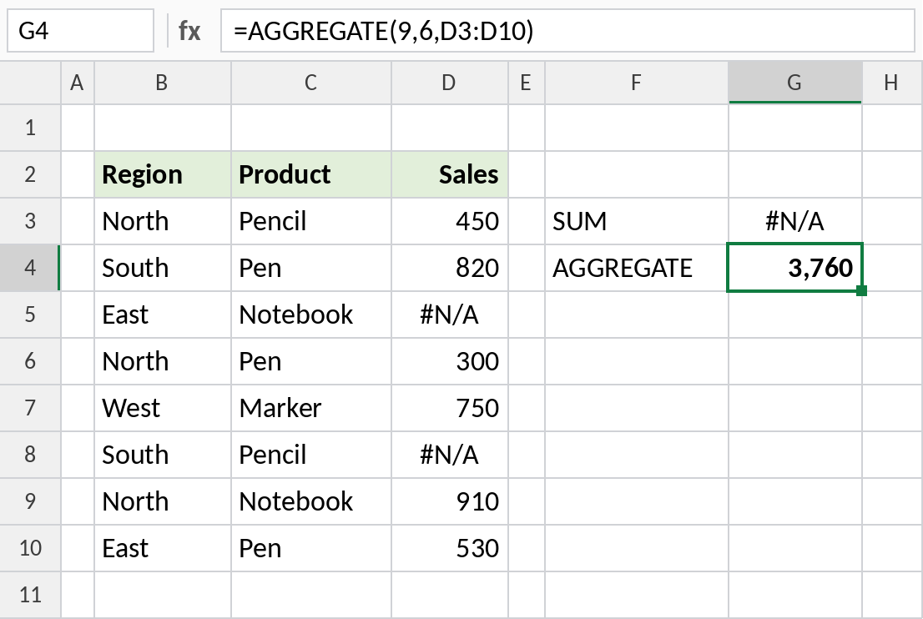Select column F header
This screenshot has width=923, height=619.
pyautogui.click(x=636, y=83)
